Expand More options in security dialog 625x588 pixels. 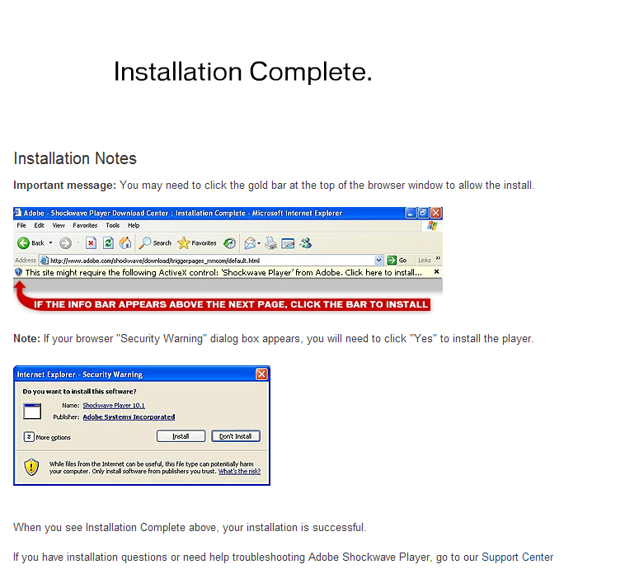[29, 437]
